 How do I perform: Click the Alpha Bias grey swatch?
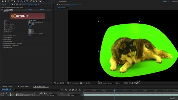coord(30,32)
